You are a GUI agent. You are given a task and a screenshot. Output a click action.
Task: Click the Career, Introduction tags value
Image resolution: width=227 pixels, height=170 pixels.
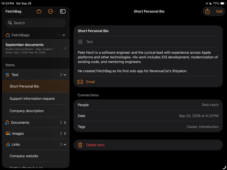pyautogui.click(x=203, y=127)
